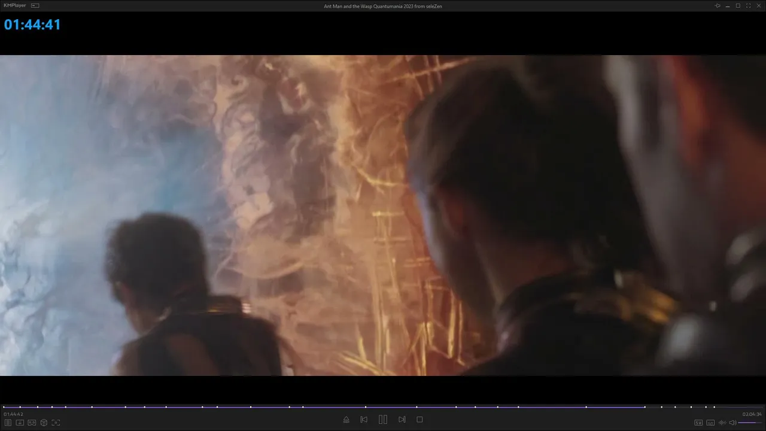The width and height of the screenshot is (766, 431).
Task: Toggle the subtitles icon
Action: (x=710, y=423)
